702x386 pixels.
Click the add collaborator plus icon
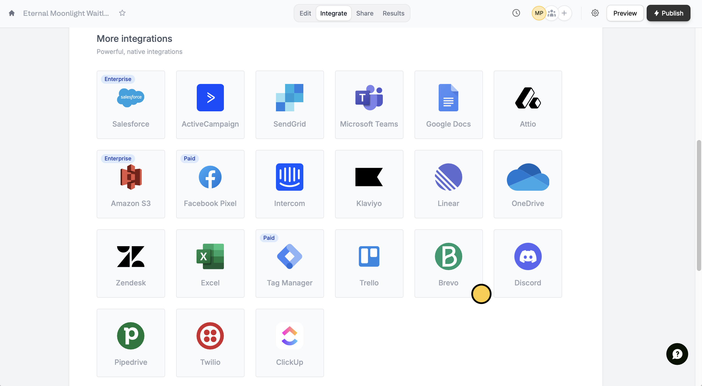tap(564, 13)
